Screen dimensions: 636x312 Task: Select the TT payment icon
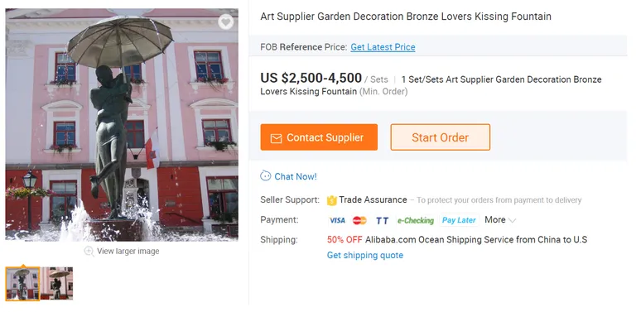[x=382, y=220]
